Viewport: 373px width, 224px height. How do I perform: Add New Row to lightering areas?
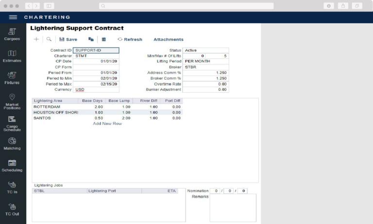tap(107, 123)
